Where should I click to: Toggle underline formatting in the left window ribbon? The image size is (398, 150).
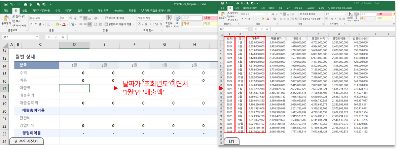pos(40,24)
